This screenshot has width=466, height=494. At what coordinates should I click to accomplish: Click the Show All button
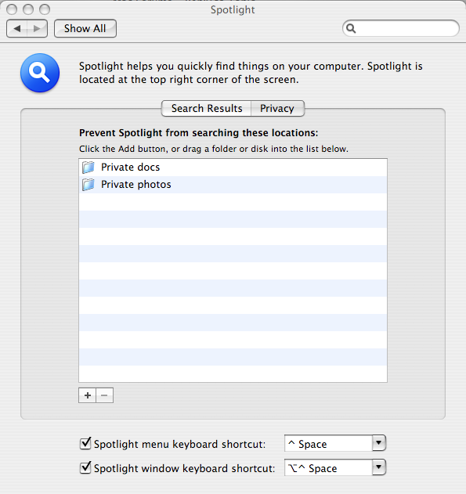85,29
